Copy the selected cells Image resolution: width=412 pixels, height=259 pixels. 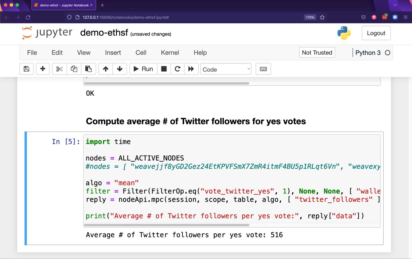[74, 69]
